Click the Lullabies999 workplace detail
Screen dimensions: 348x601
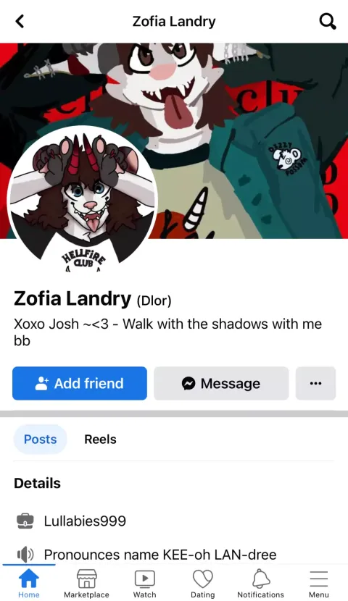85,521
